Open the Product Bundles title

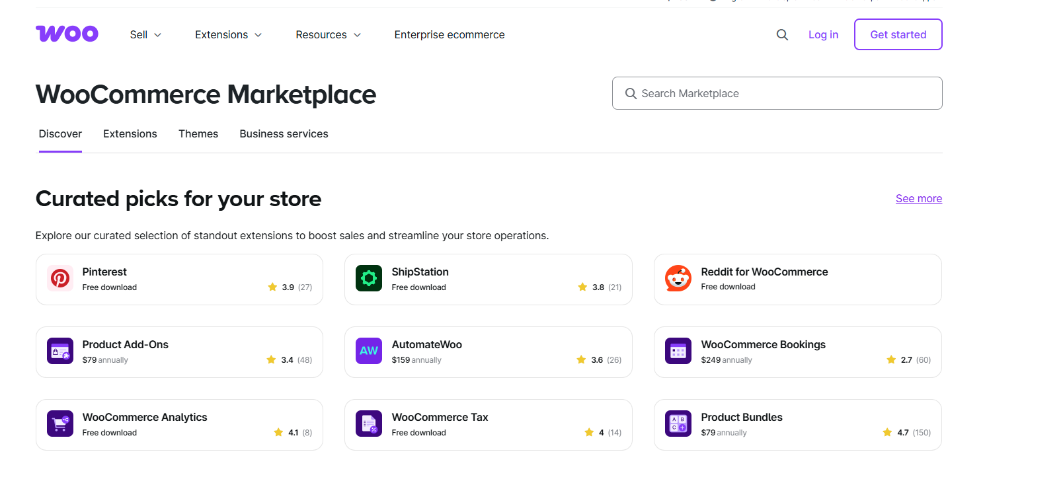(742, 417)
